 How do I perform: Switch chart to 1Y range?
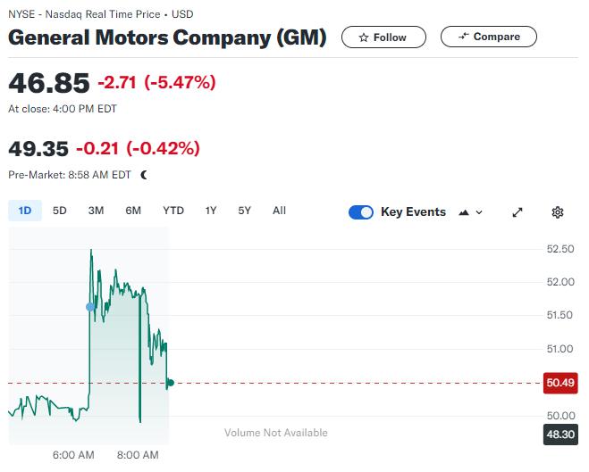(x=211, y=211)
